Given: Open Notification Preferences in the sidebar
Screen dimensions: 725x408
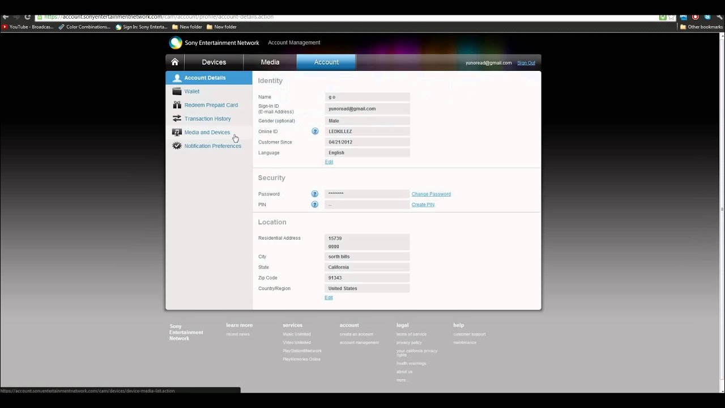Looking at the screenshot, I should tap(209, 146).
